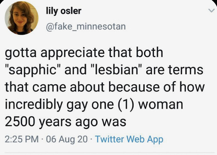Screen dimensions: 217x155
Task: Visit the @fake_minnesotan handle link
Action: pos(86,26)
